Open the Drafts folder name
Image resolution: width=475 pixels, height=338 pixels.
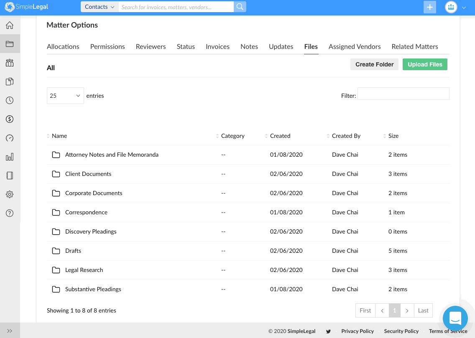point(73,251)
